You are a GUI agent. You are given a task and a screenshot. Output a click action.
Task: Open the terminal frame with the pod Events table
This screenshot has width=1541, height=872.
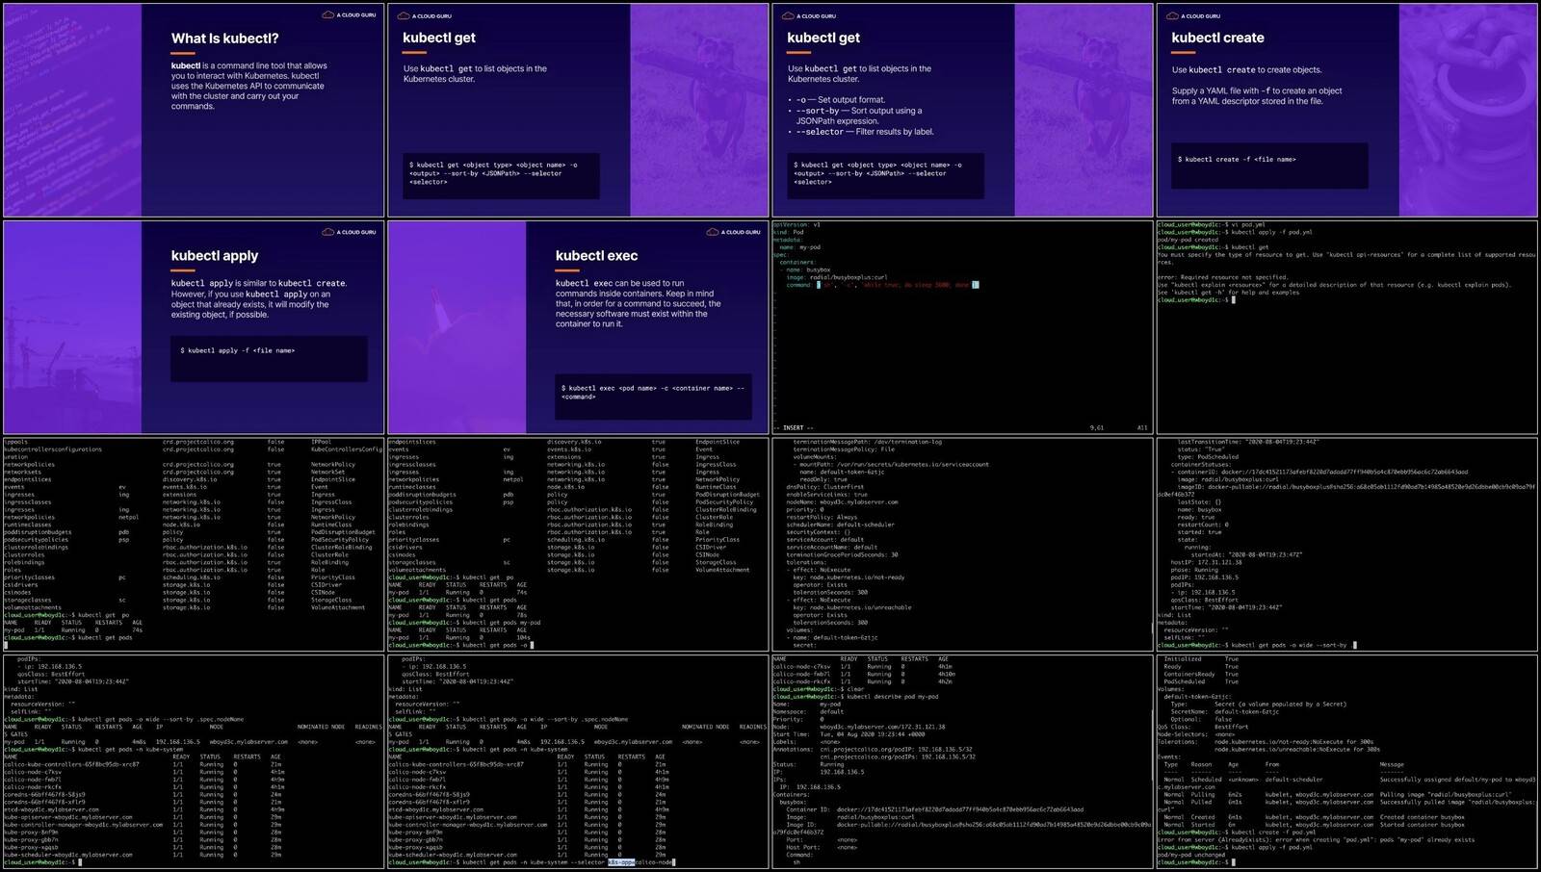[1346, 761]
